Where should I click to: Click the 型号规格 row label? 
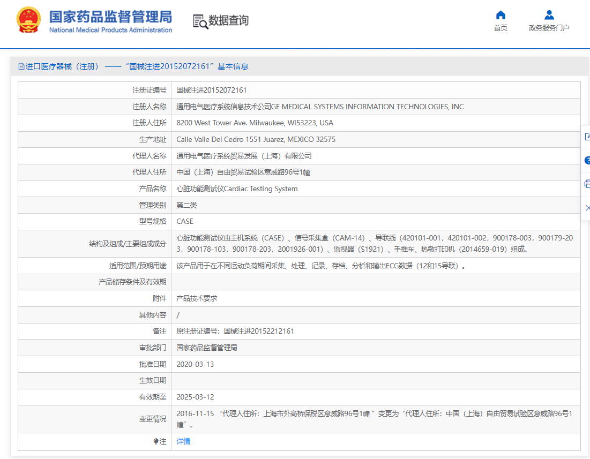click(x=153, y=221)
